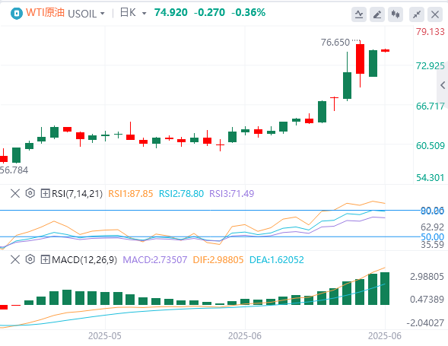Expand the RSI panel with plus box

tap(45, 193)
